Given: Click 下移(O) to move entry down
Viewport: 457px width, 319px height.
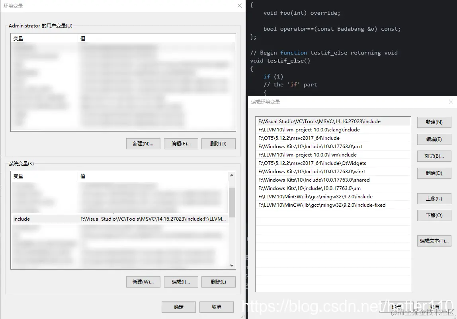Looking at the screenshot, I should point(434,215).
